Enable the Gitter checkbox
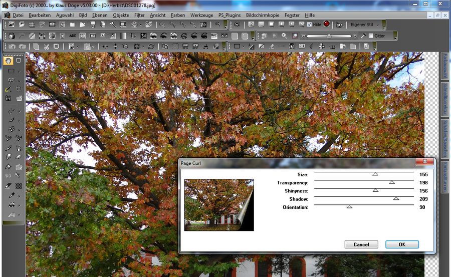This screenshot has height=277, width=451. (x=371, y=36)
